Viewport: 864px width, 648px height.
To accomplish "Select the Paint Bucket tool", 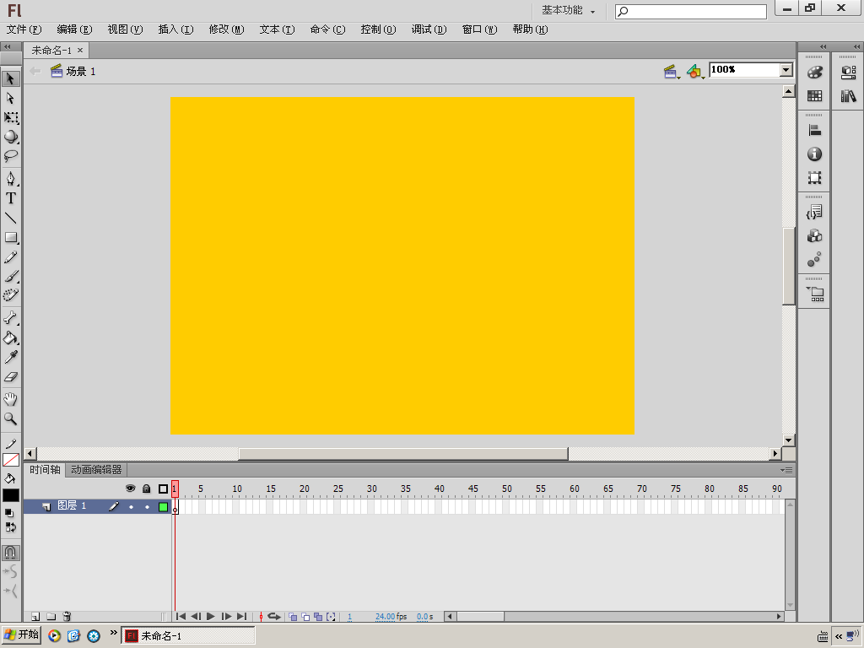I will pos(10,337).
